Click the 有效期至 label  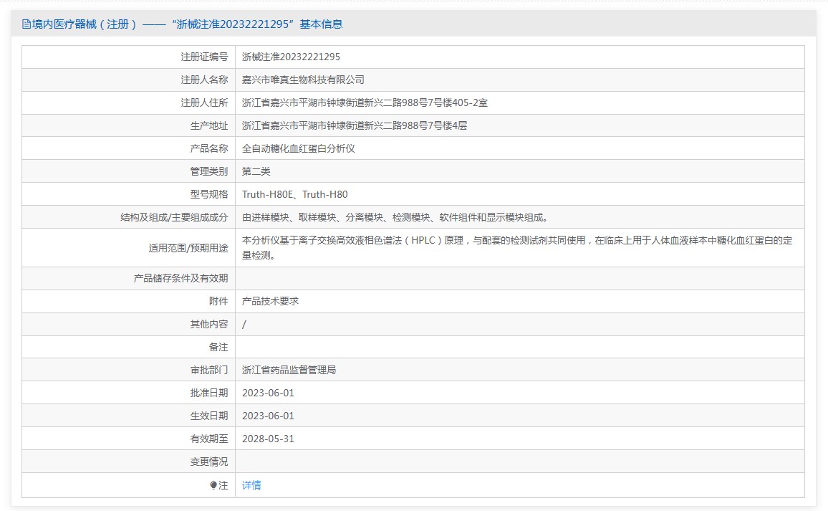point(209,439)
